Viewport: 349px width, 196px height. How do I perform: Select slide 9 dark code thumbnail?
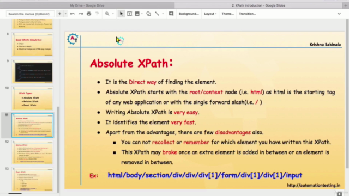tap(33, 71)
